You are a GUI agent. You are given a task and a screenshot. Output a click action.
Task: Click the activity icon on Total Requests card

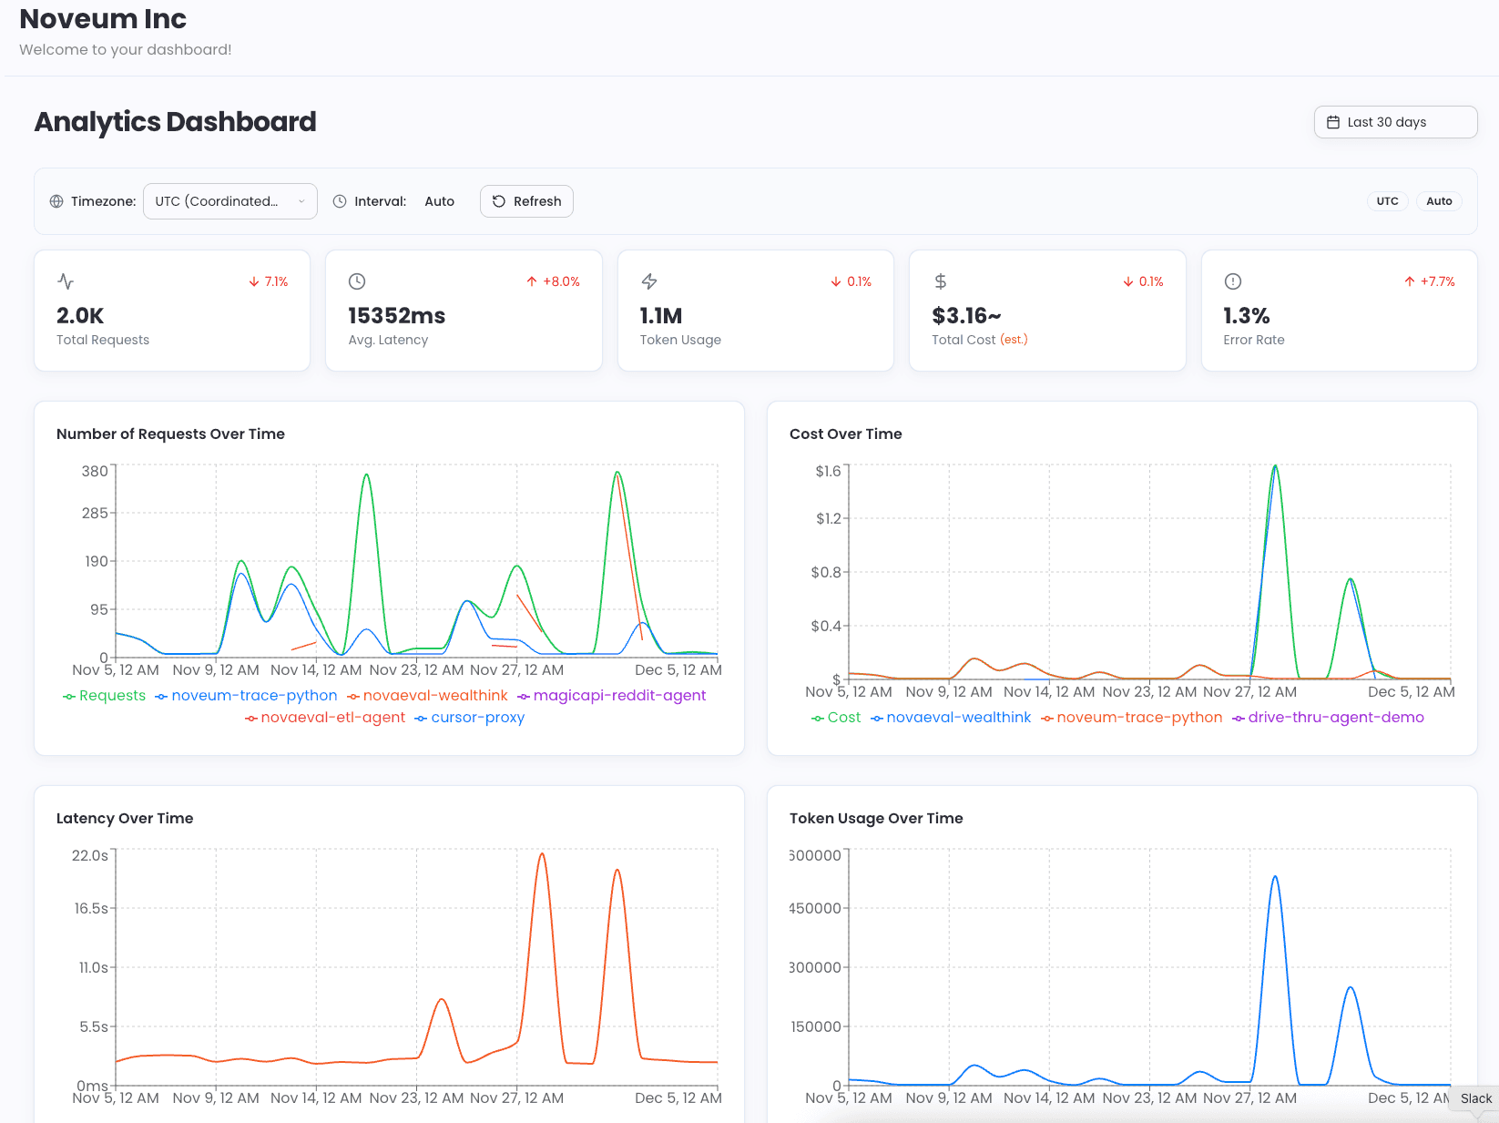[65, 281]
